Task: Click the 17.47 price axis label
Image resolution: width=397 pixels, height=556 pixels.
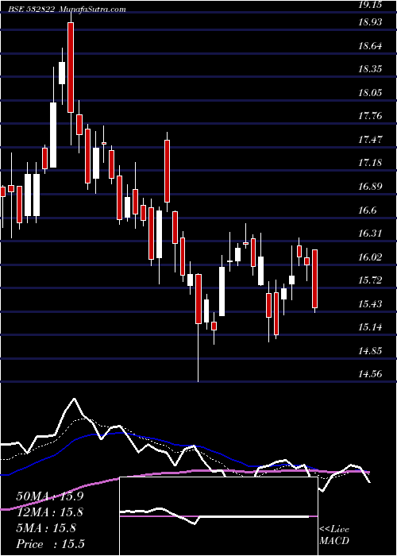Action: tap(371, 139)
